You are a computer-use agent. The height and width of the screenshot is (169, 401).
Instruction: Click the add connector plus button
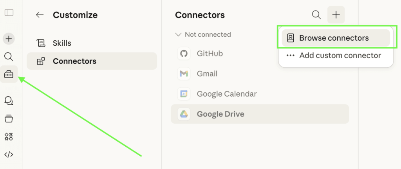coord(336,15)
